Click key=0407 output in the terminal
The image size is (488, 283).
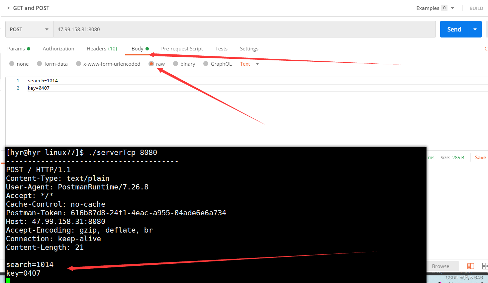(x=23, y=273)
